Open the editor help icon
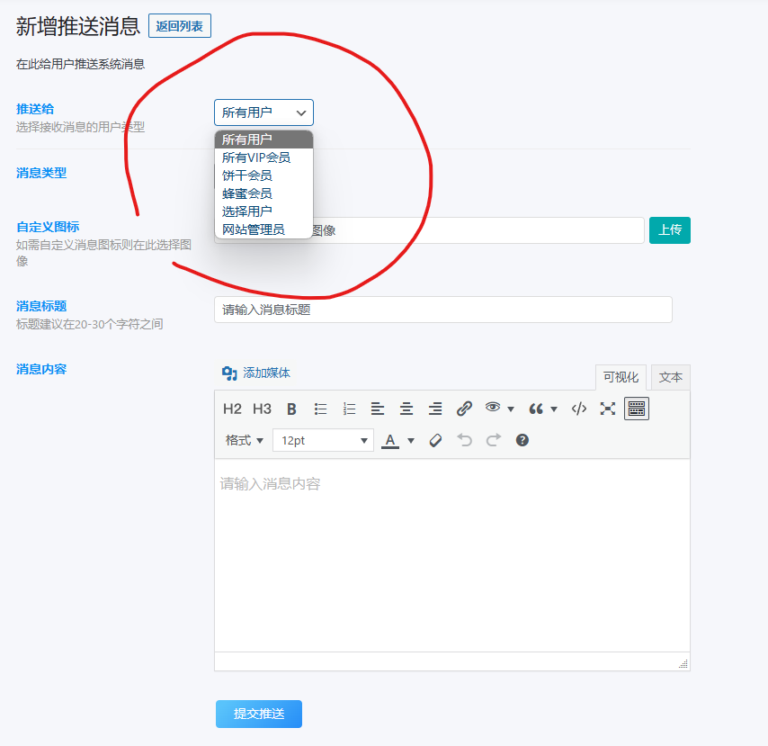768x746 pixels. click(x=522, y=440)
